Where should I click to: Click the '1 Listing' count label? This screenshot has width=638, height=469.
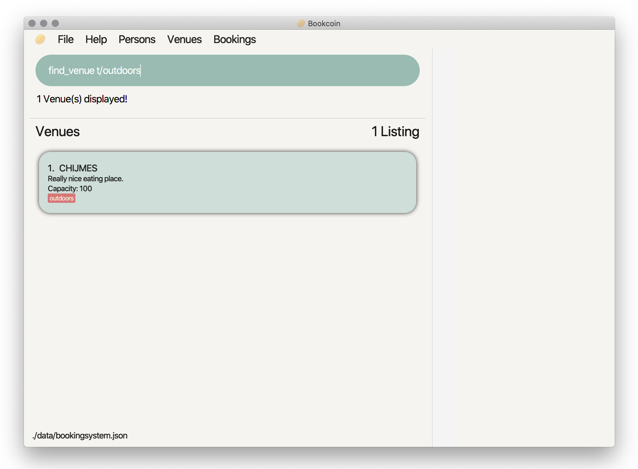[395, 132]
